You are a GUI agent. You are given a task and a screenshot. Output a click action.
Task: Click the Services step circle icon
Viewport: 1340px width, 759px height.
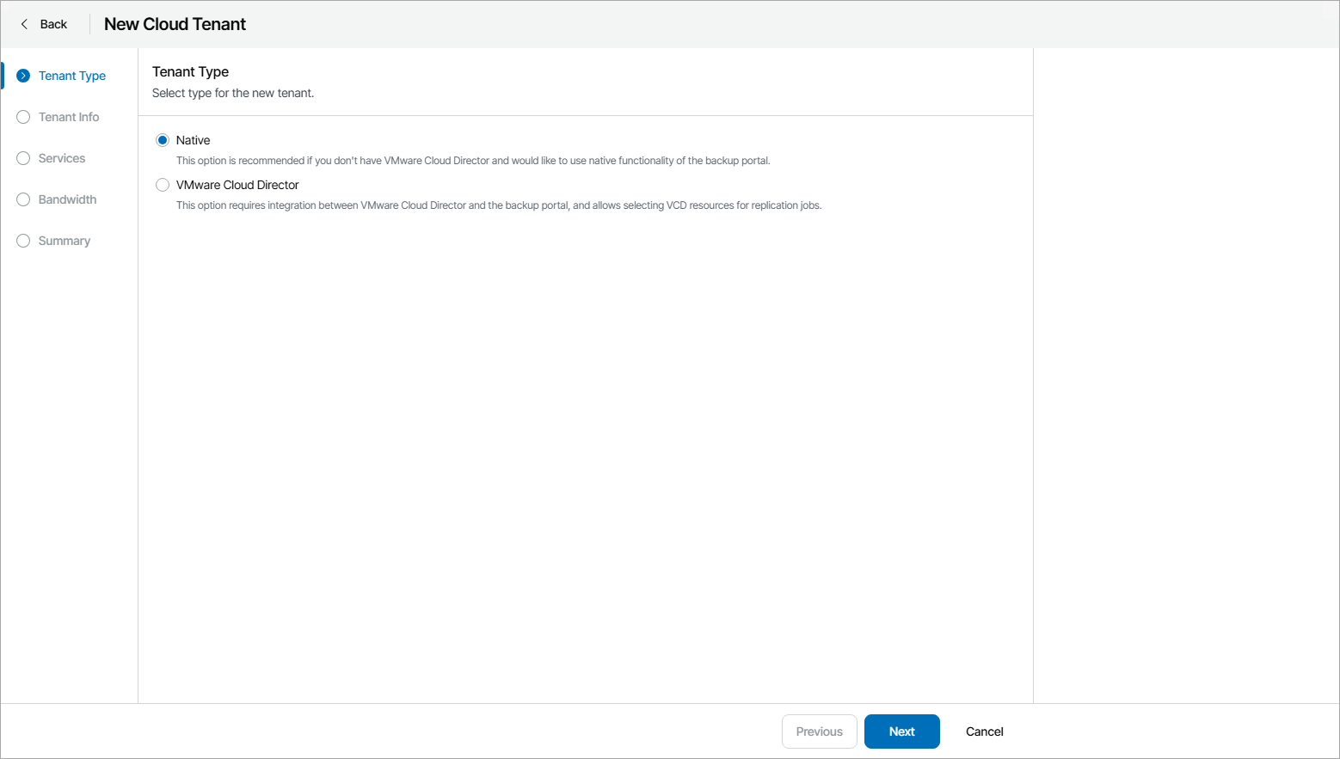(x=22, y=158)
